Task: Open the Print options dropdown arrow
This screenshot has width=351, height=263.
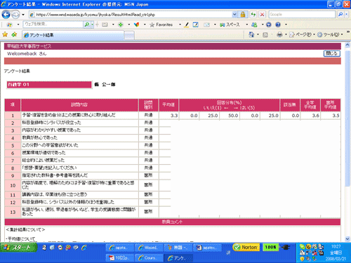Action: pos(286,34)
